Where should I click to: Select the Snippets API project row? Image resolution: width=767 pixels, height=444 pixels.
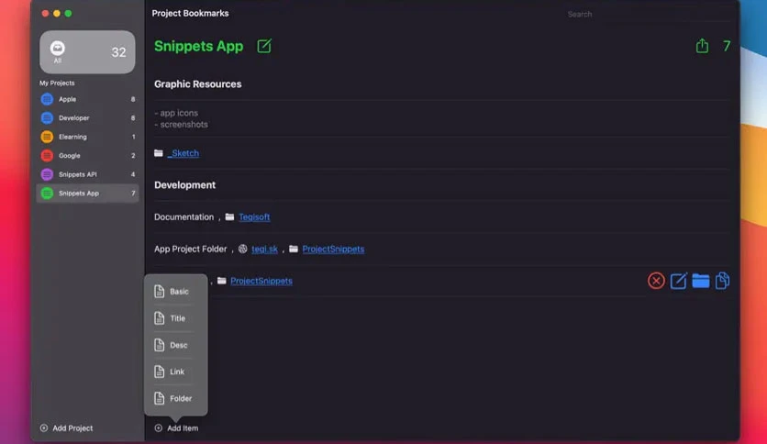(x=87, y=174)
